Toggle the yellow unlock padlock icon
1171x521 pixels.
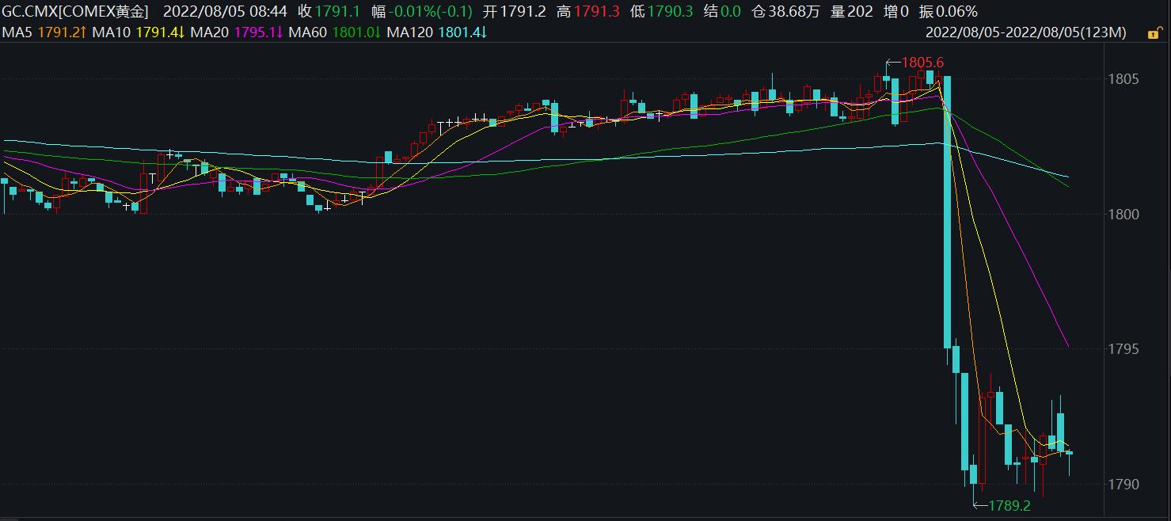(1155, 32)
